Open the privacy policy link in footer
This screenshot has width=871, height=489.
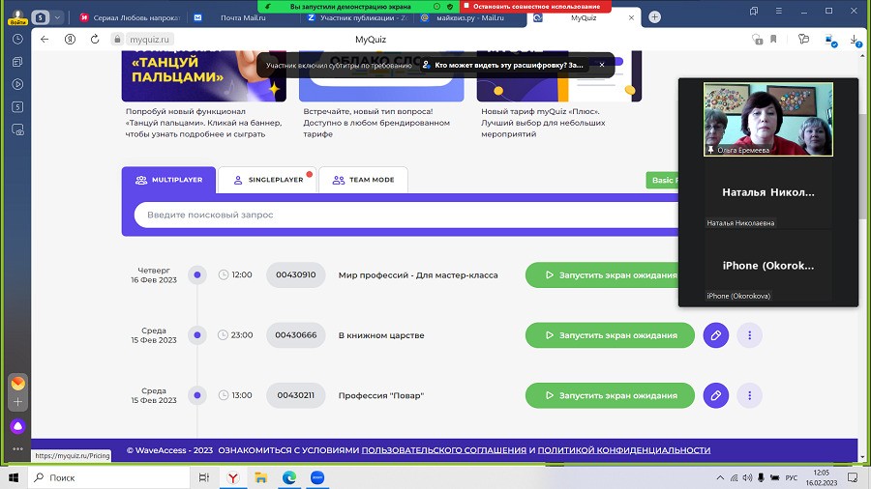(623, 450)
